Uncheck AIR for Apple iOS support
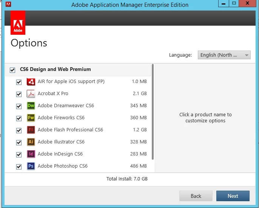This screenshot has width=259, height=208. point(19,82)
